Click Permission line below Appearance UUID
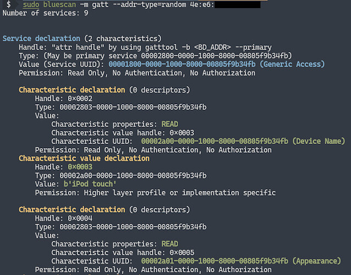The height and width of the screenshot is (275, 351). [153, 269]
